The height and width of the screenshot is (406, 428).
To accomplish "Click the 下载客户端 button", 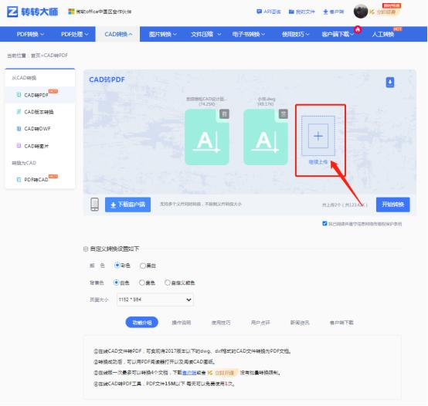I will pyautogui.click(x=127, y=205).
